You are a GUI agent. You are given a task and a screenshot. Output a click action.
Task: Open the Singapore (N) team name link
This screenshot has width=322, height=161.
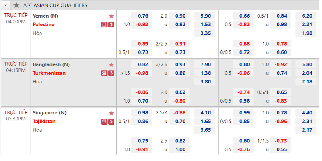[x=50, y=113]
